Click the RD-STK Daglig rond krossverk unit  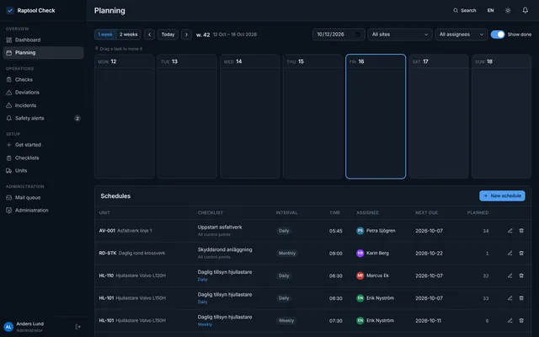tap(132, 253)
